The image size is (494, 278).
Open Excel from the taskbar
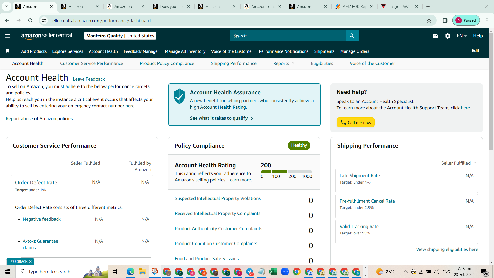tap(273, 272)
